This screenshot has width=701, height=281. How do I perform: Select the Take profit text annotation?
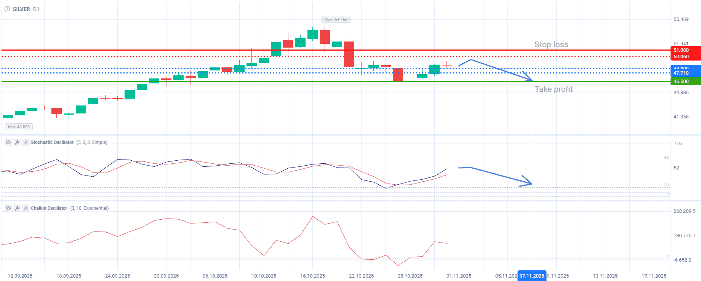click(553, 89)
